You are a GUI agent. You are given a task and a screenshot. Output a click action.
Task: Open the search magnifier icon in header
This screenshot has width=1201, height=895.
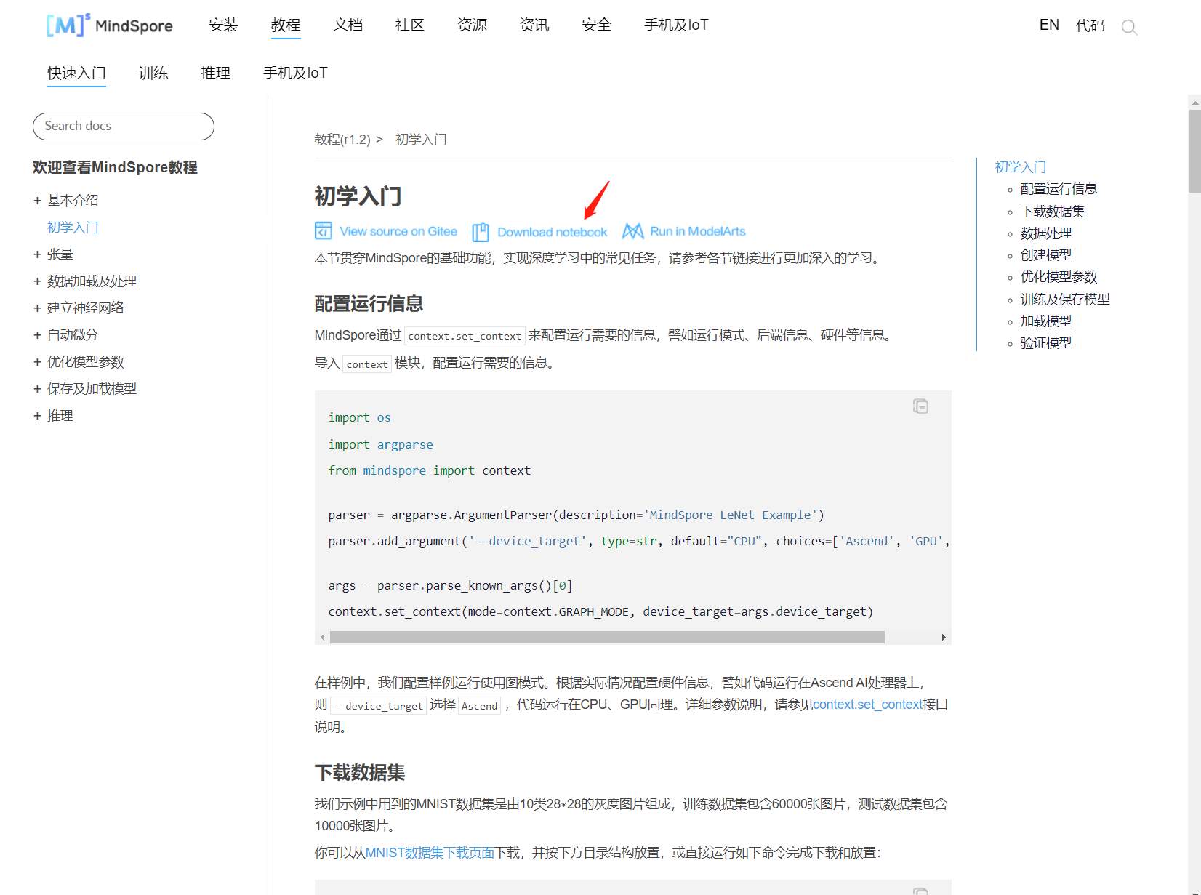(x=1129, y=28)
